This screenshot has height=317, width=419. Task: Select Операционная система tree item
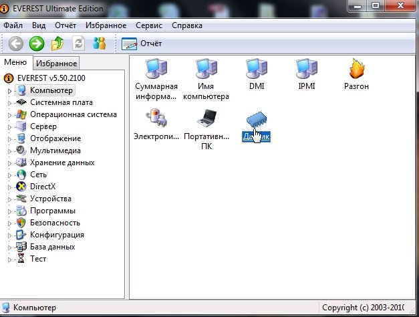(67, 114)
